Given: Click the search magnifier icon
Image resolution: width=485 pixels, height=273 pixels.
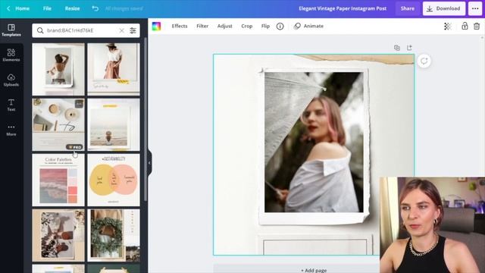Looking at the screenshot, I should (40, 30).
